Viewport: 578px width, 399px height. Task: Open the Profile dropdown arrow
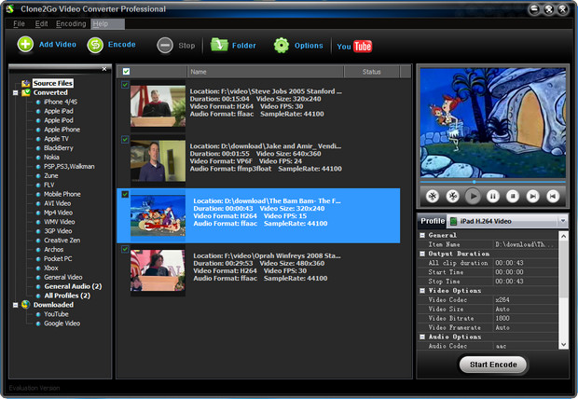tap(563, 221)
